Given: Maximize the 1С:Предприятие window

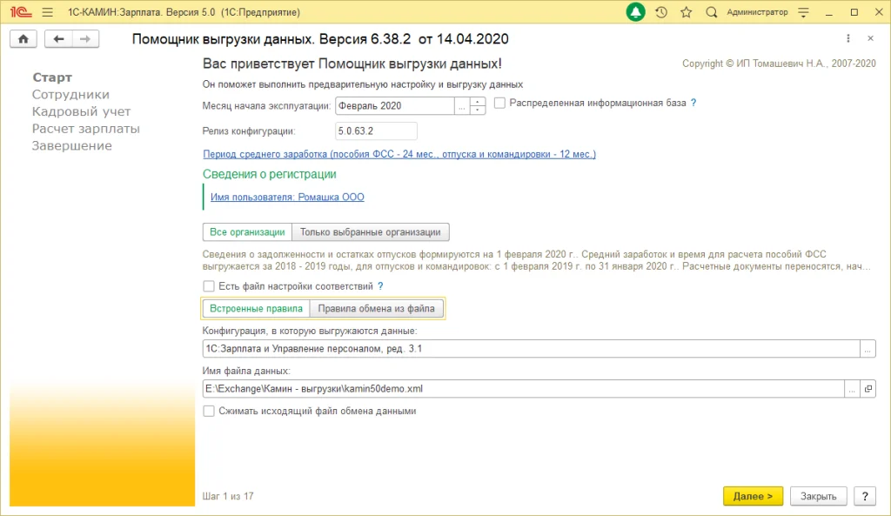Looking at the screenshot, I should click(854, 12).
